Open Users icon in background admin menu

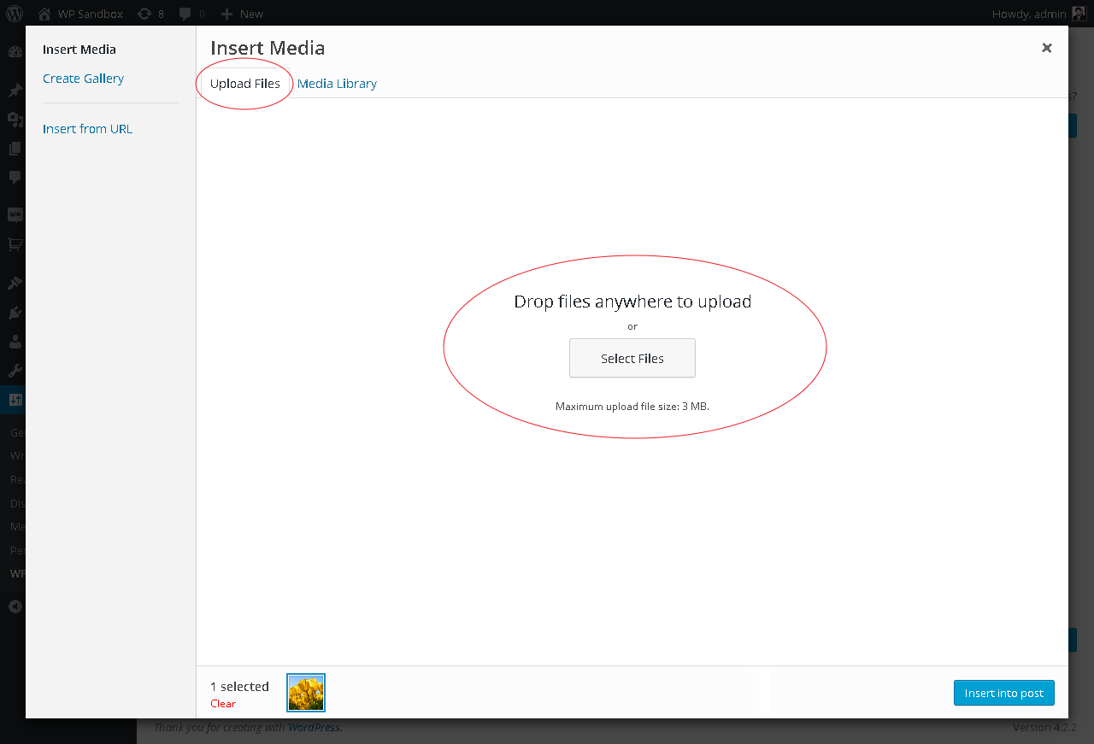tap(15, 342)
